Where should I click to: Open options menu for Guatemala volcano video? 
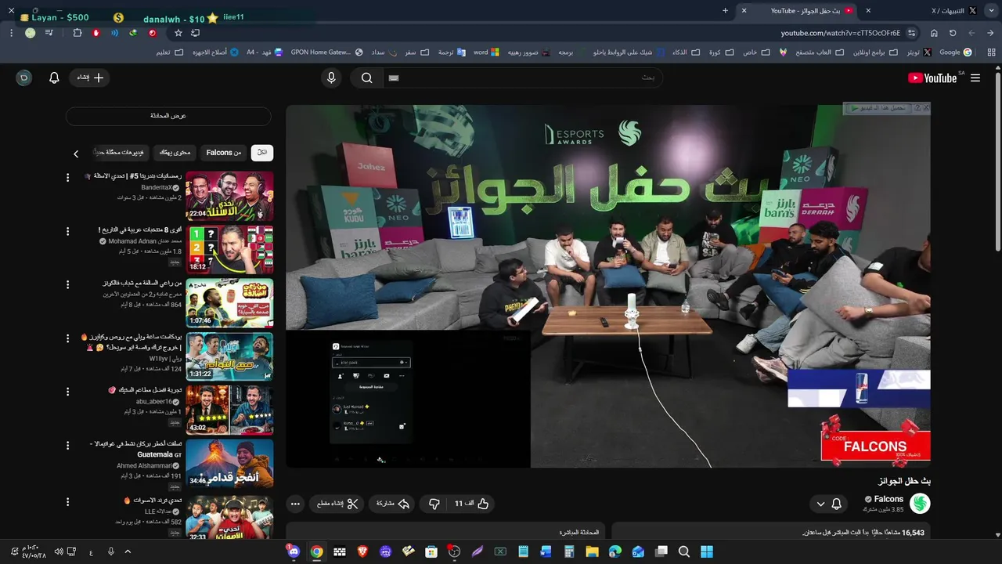coord(67,445)
